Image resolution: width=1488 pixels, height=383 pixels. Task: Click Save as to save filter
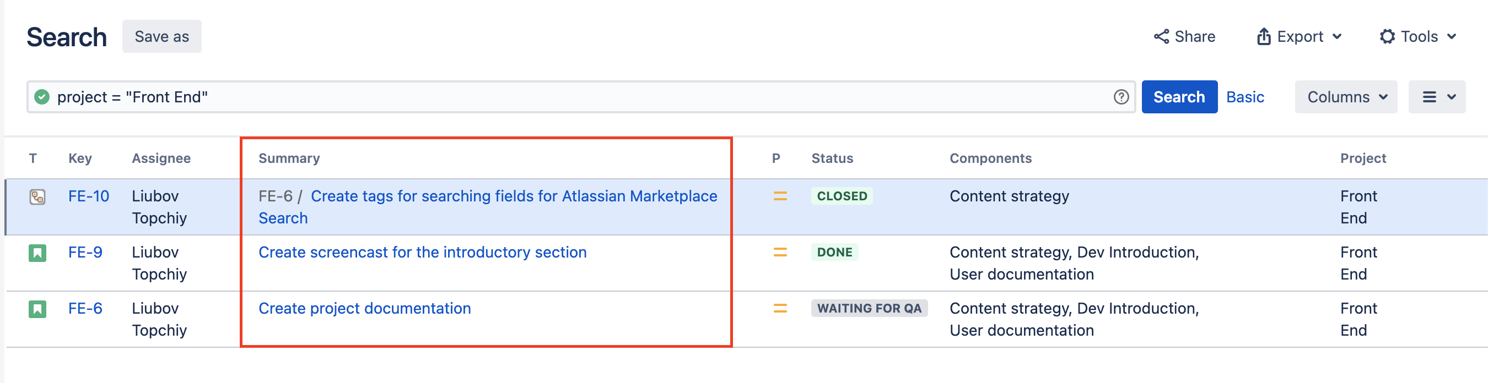coord(161,37)
